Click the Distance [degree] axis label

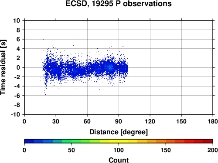(119, 132)
